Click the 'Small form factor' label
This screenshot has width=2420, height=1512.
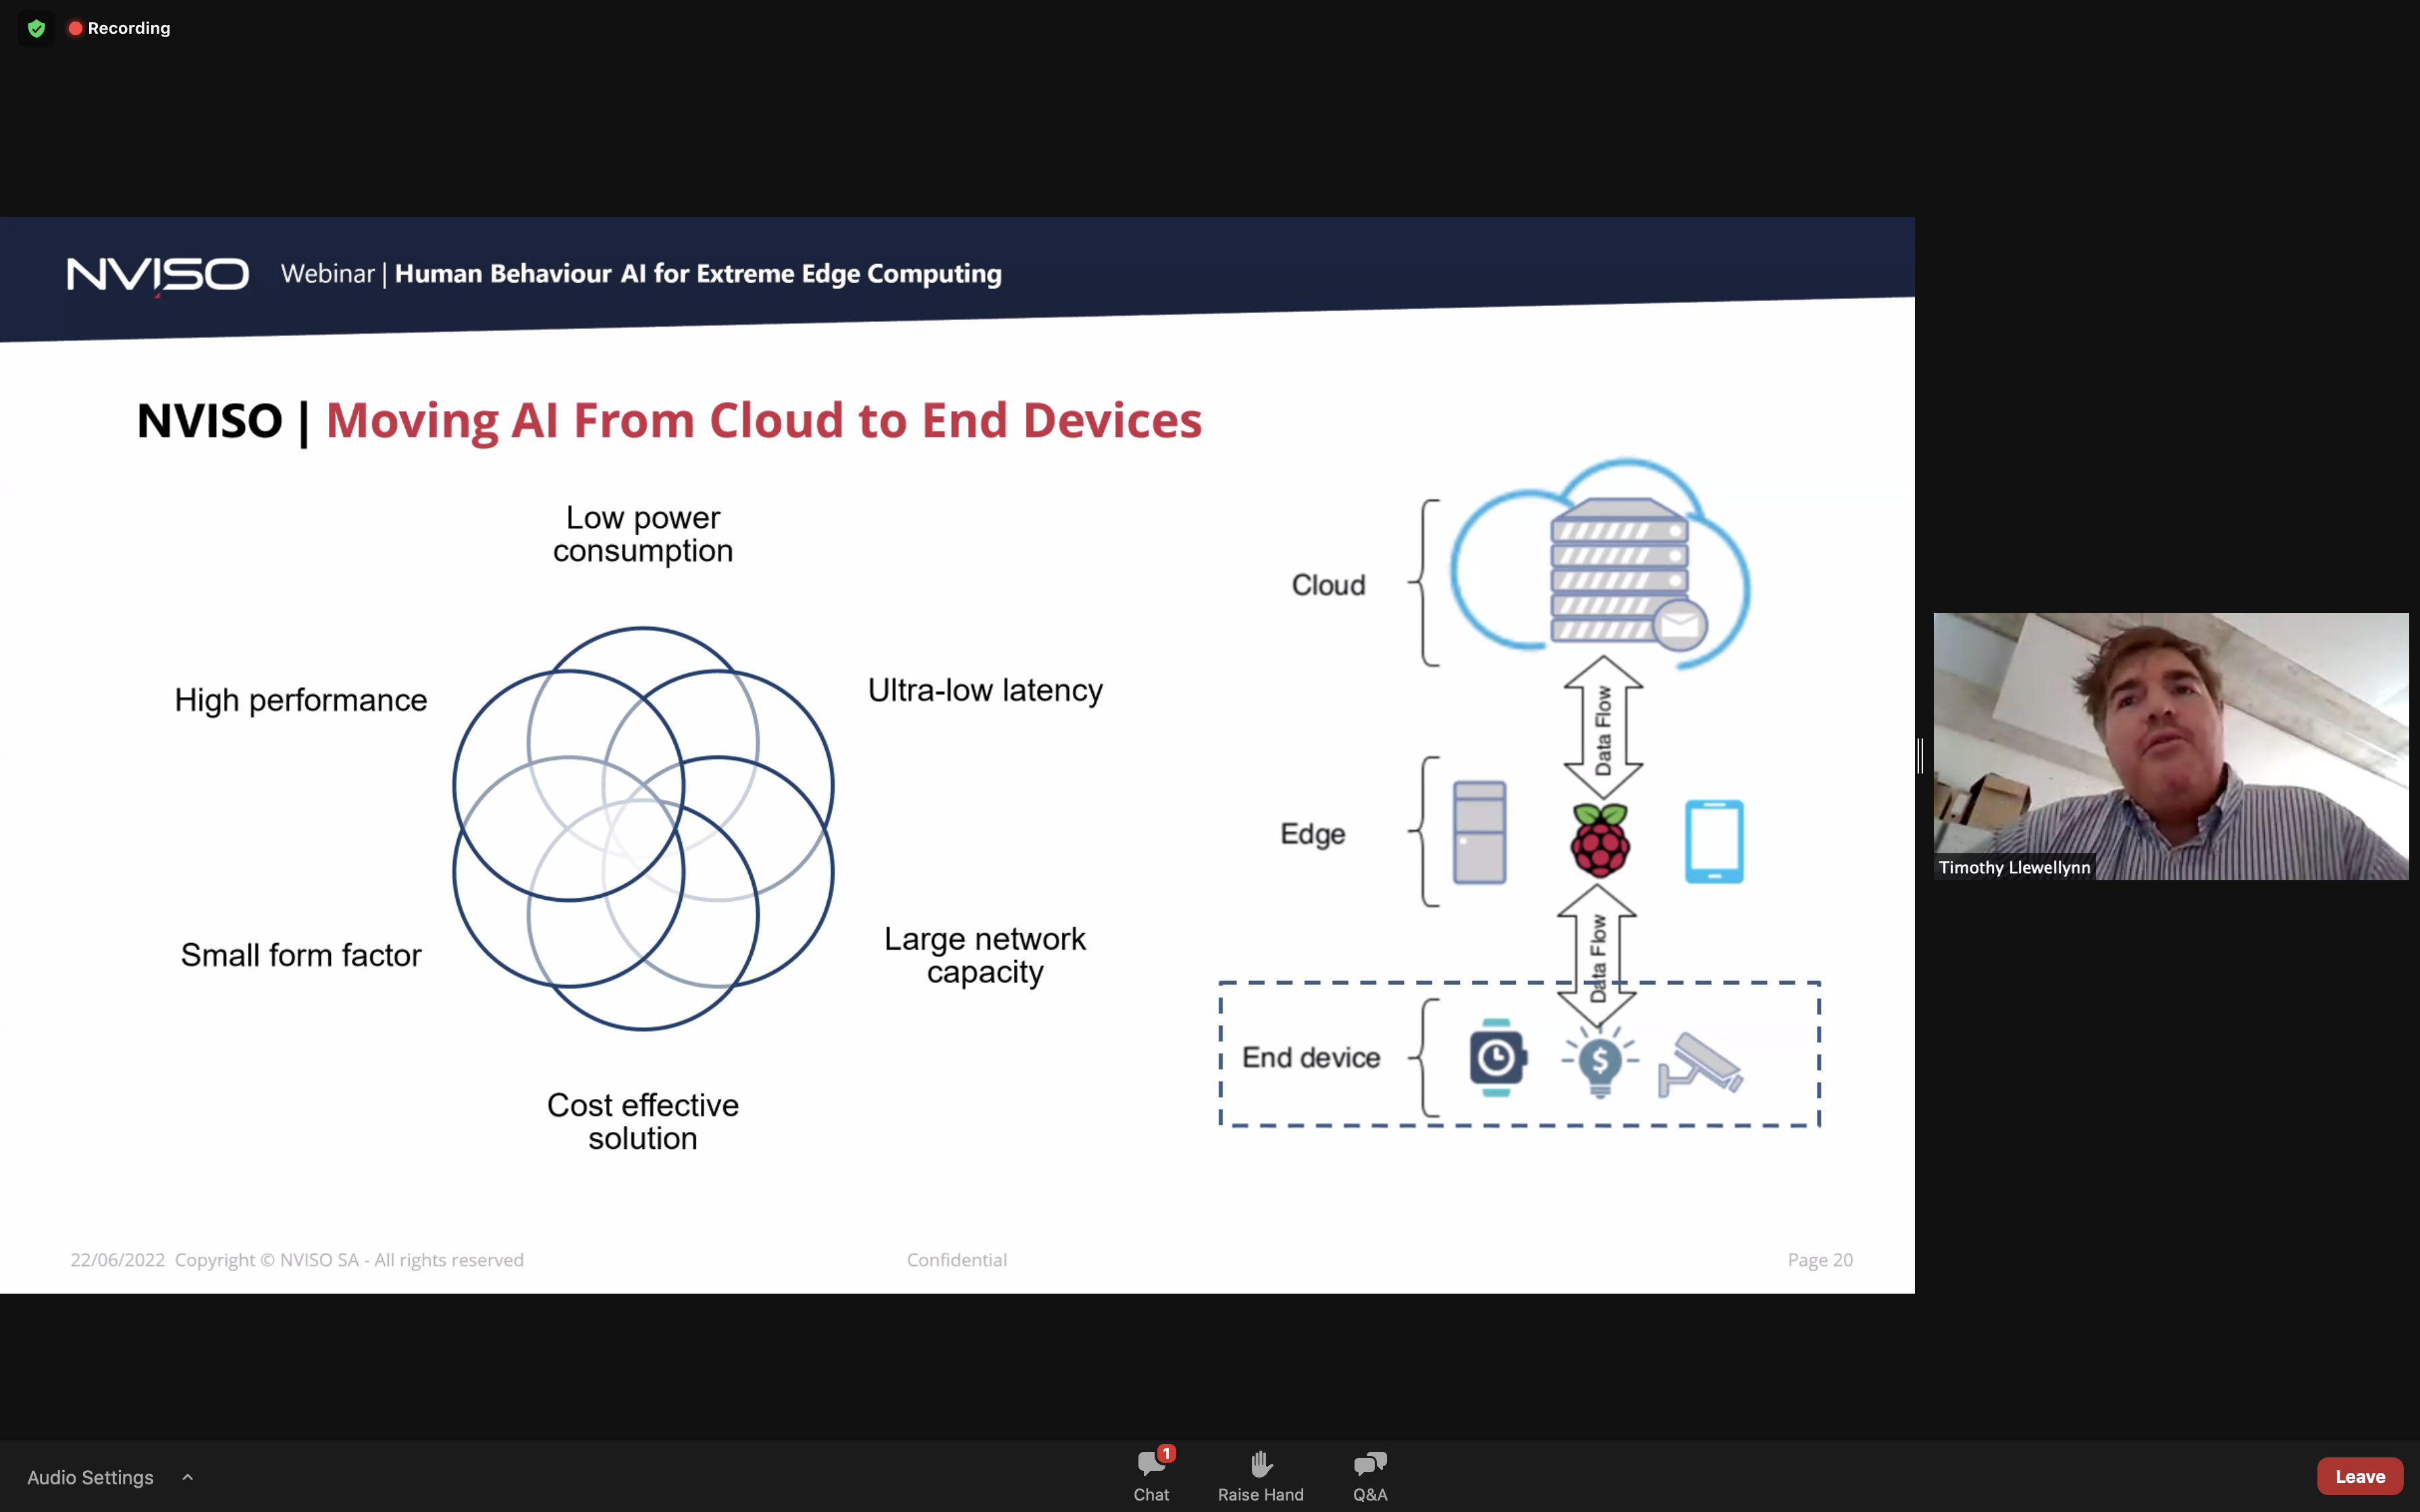[x=301, y=955]
